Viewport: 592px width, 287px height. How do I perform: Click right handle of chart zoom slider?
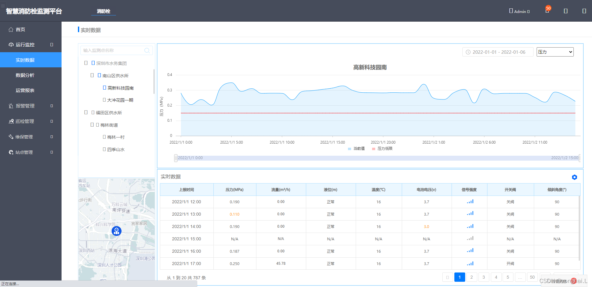pos(579,158)
